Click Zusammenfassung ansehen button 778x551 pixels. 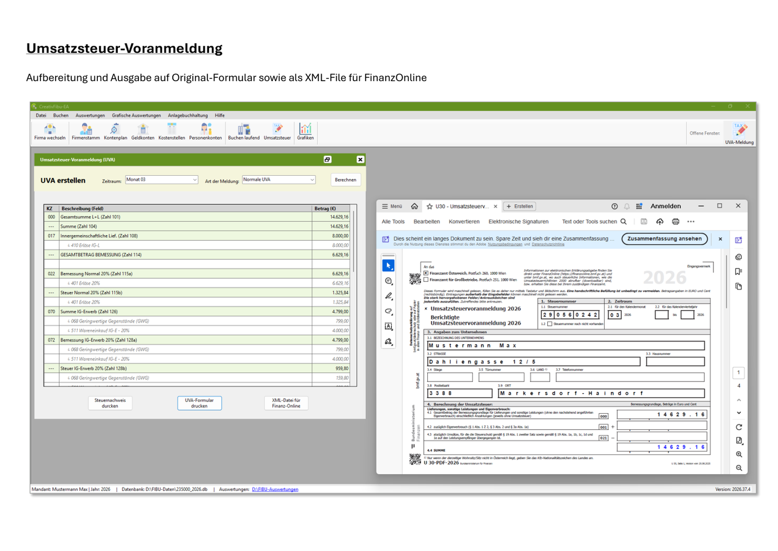(665, 239)
